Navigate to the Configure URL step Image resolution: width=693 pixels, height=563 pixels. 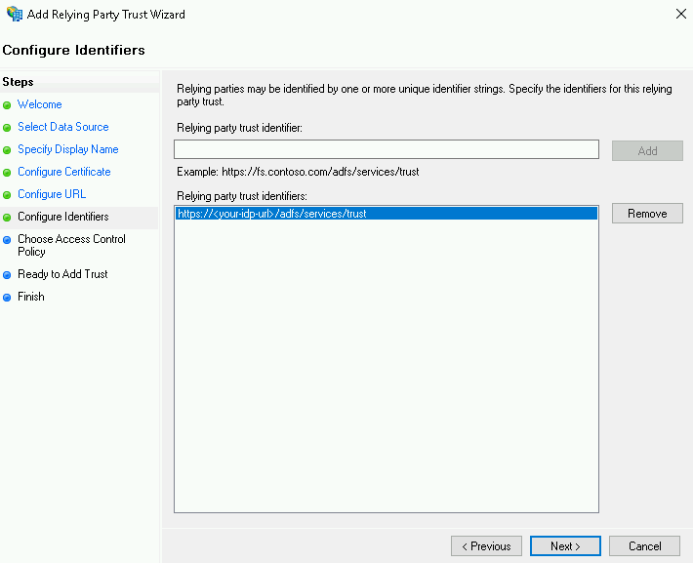[52, 194]
